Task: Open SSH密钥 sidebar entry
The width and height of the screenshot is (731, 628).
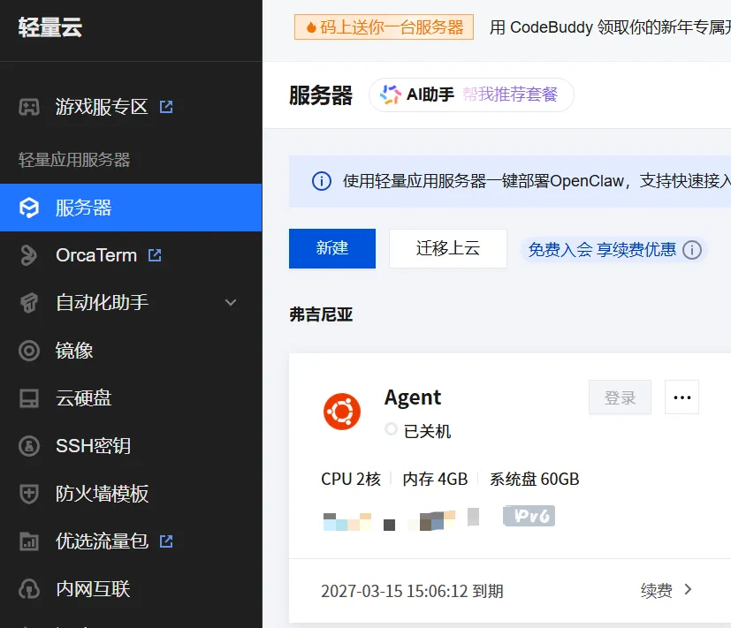Action: 93,446
